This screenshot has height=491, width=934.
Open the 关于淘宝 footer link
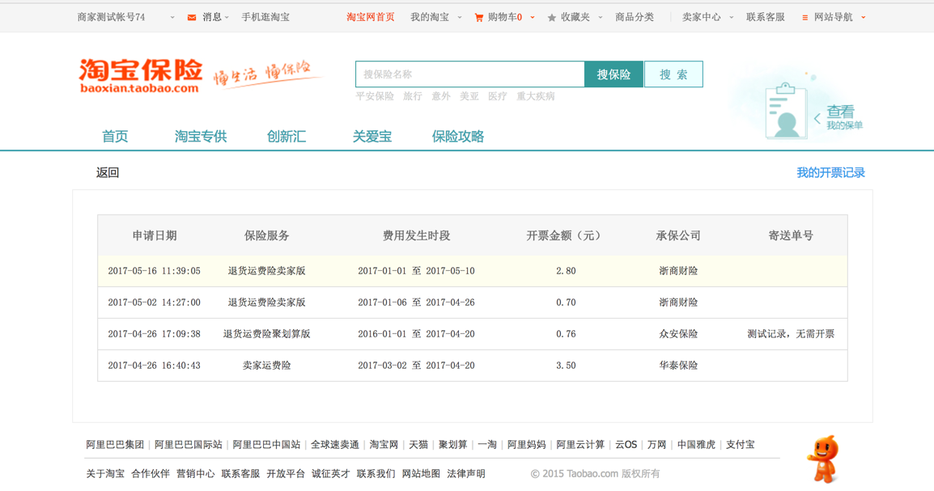[105, 474]
